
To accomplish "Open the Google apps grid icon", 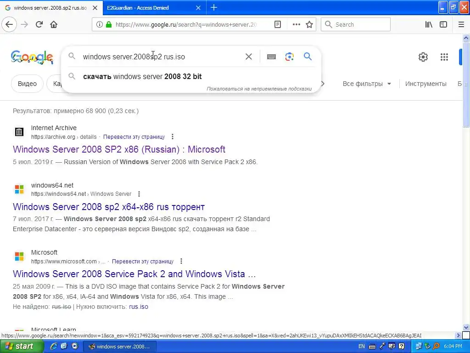I will click(x=444, y=57).
